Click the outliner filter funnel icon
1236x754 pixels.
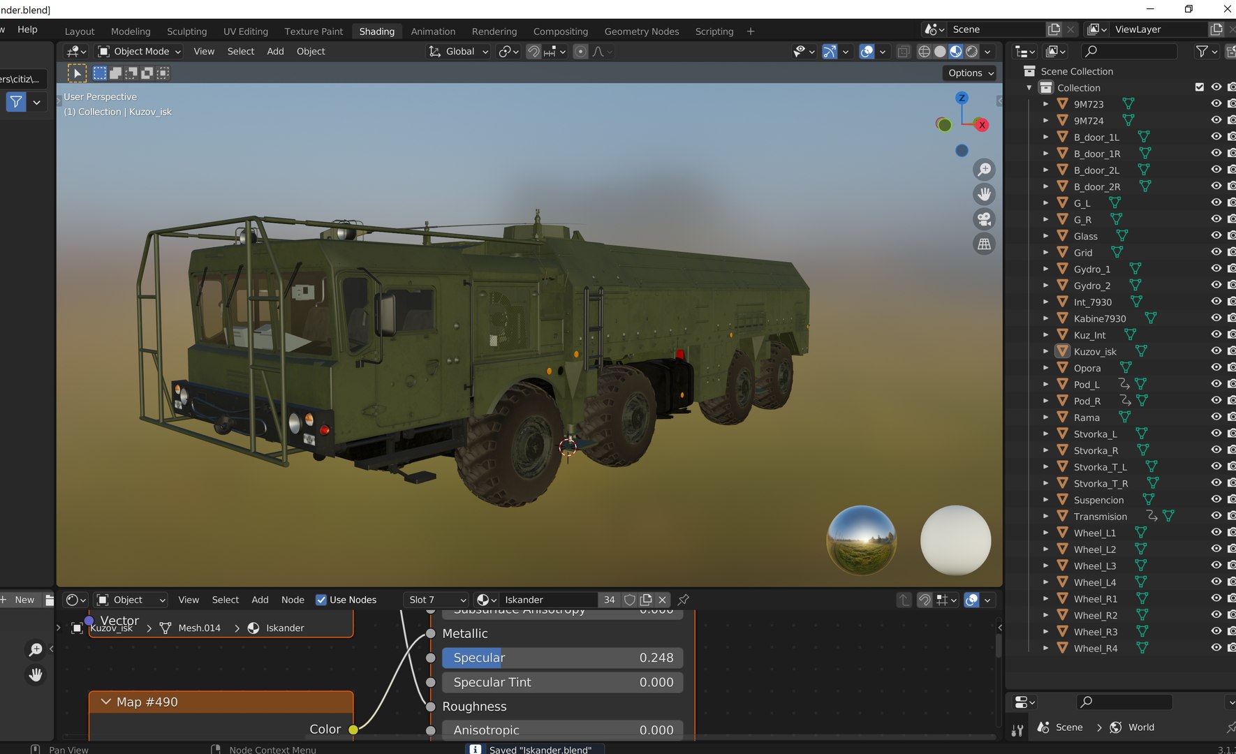point(1202,51)
